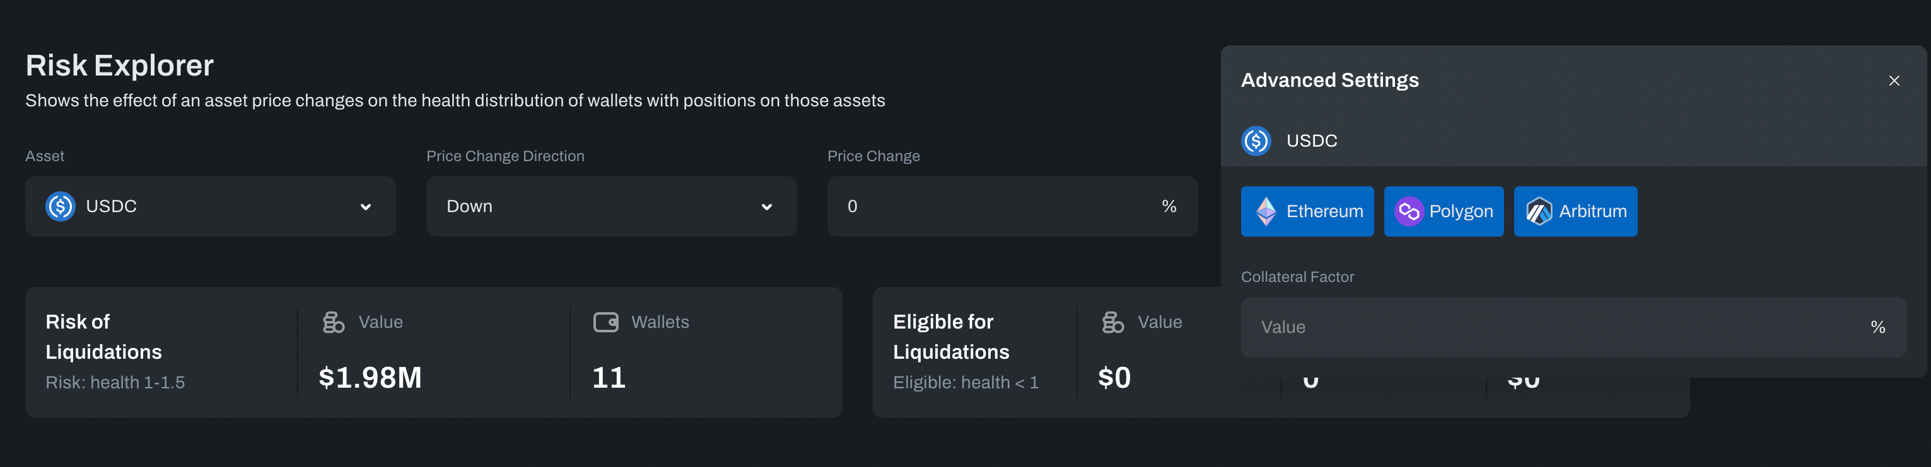
Task: Click the Eligible for Liquidations card title
Action: pos(950,337)
